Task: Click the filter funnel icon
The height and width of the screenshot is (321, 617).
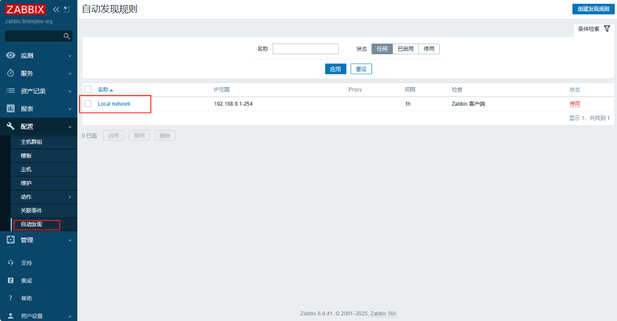Action: coord(607,29)
